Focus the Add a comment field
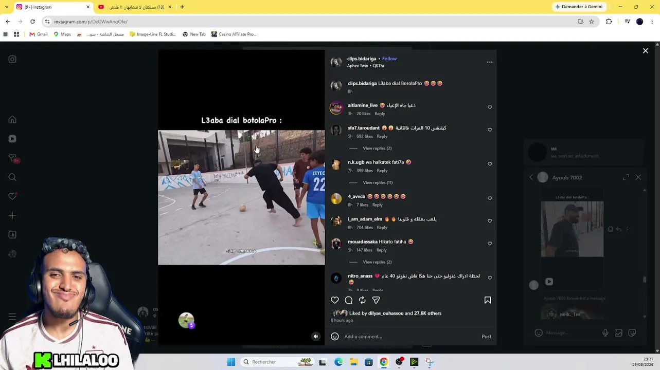This screenshot has height=370, width=660. 412,337
